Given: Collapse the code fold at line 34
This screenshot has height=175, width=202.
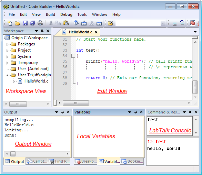Looking at the screenshot, I should pyautogui.click(x=73, y=56).
